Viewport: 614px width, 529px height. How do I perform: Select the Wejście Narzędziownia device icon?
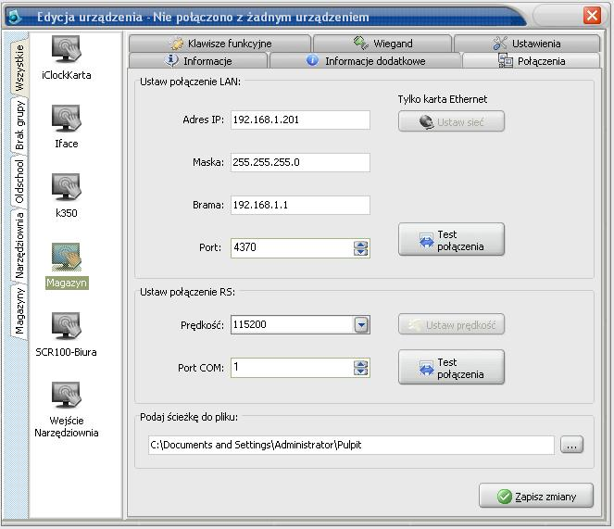(x=66, y=409)
